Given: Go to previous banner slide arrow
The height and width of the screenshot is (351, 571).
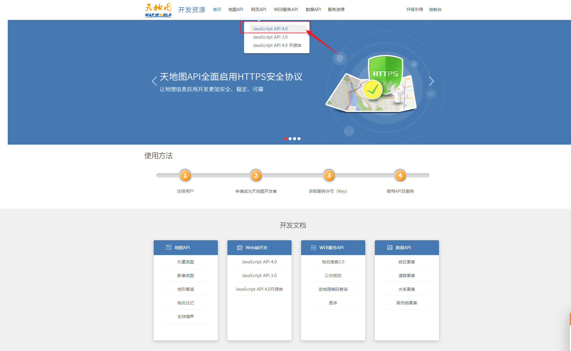Looking at the screenshot, I should tap(154, 81).
